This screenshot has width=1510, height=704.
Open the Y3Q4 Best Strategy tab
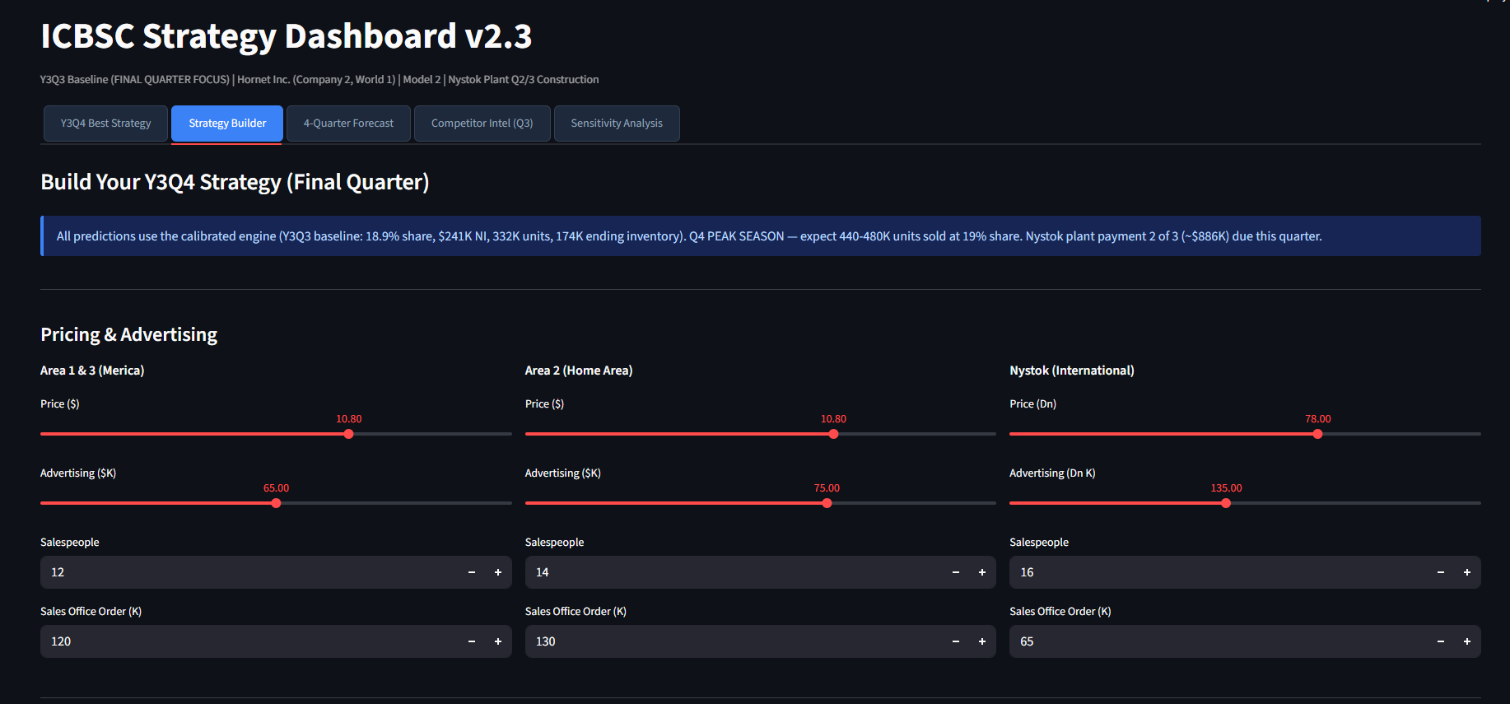[105, 124]
